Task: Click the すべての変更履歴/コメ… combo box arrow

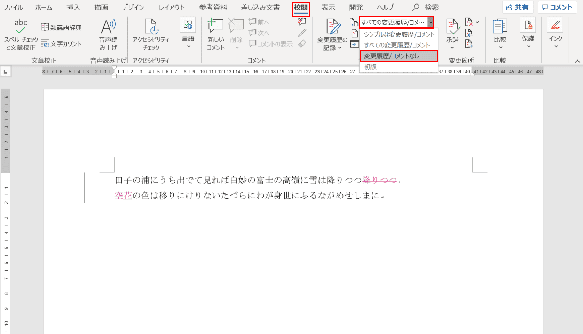Action: point(431,22)
